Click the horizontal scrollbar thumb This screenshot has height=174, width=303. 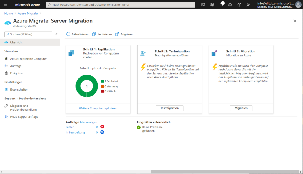point(225,172)
